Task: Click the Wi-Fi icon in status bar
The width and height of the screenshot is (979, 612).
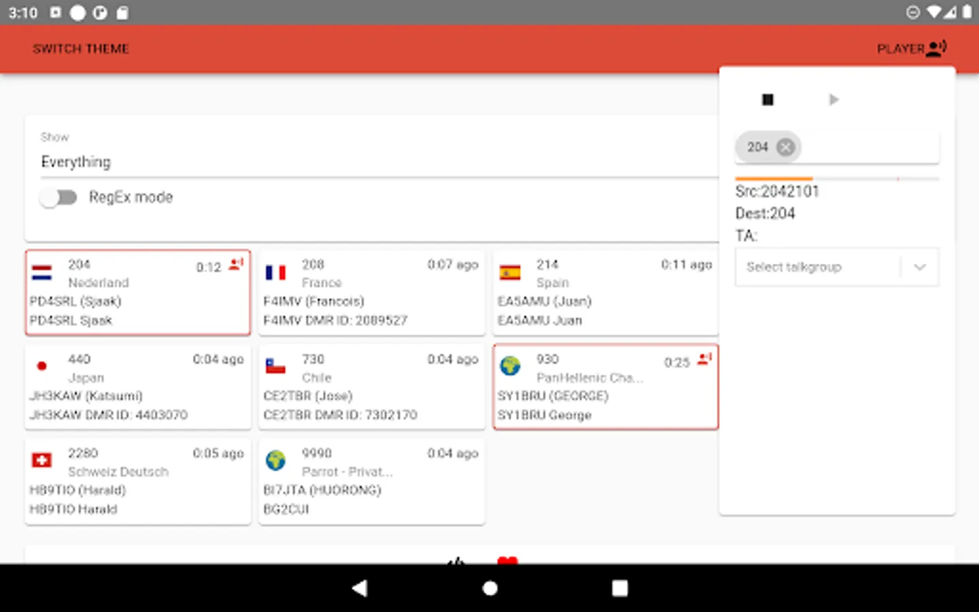Action: (x=934, y=12)
